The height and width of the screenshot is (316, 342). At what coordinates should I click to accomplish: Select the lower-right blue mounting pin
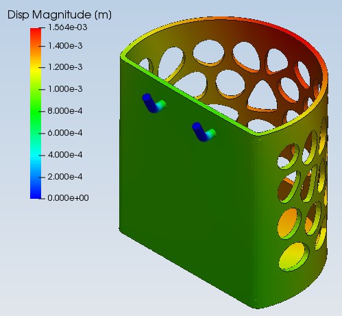[204, 132]
